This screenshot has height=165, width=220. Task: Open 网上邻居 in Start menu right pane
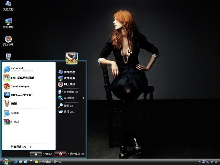point(67,84)
